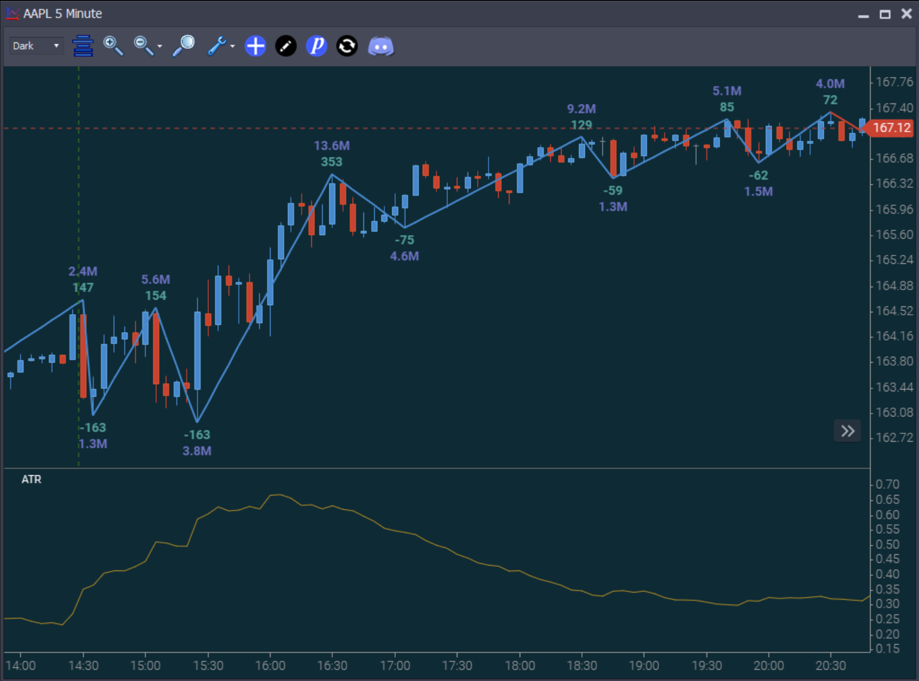This screenshot has height=681, width=919.
Task: Open the Discord icon link
Action: pyautogui.click(x=381, y=46)
